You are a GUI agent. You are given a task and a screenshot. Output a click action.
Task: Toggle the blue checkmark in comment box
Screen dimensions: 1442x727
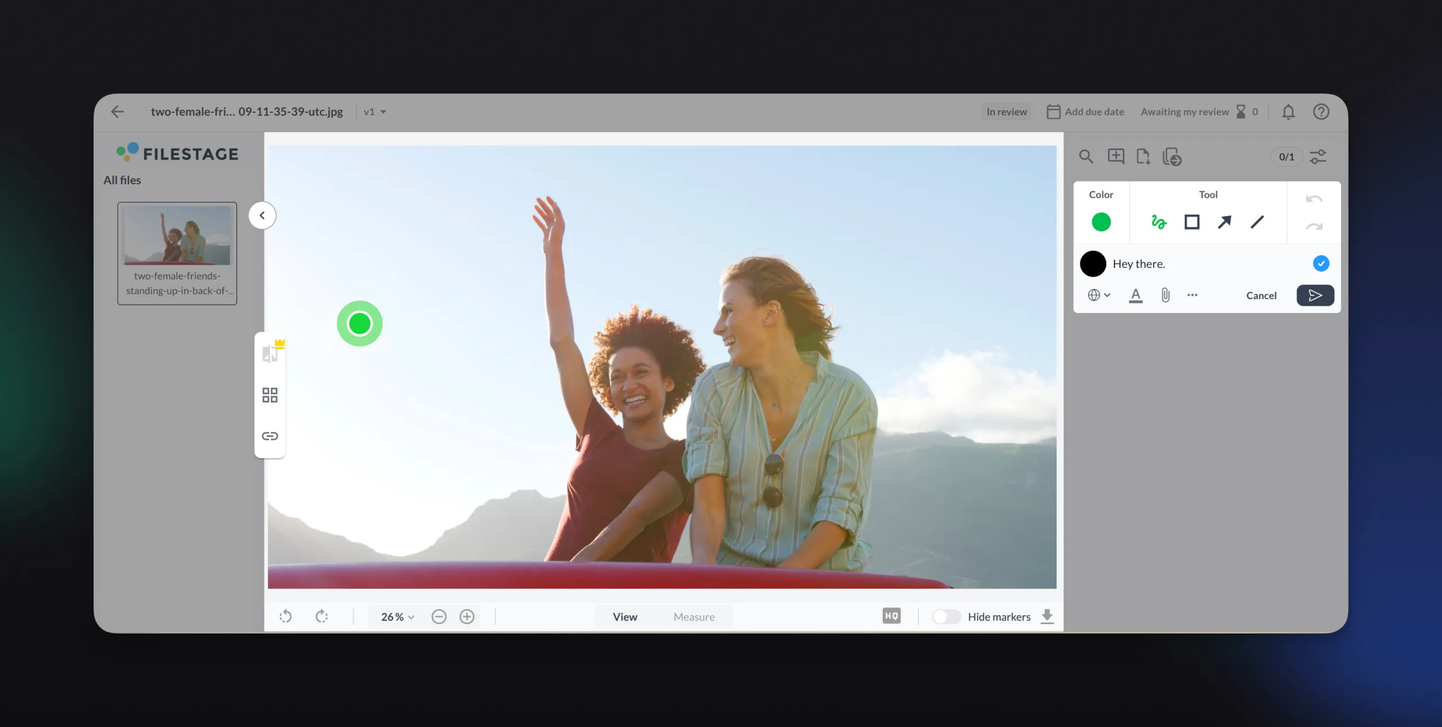tap(1321, 264)
